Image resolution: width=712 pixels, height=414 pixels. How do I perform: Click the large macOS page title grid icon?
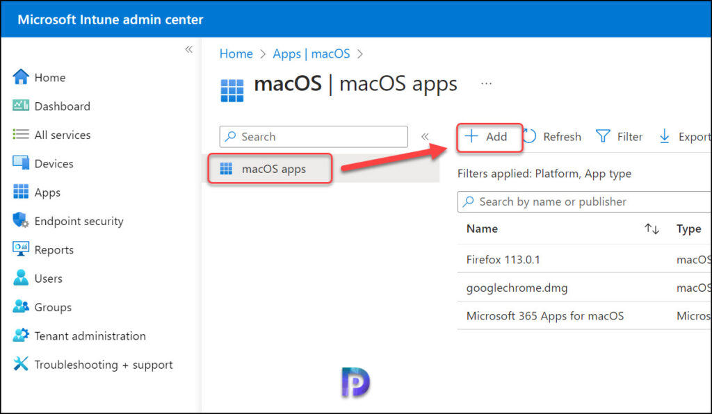232,90
